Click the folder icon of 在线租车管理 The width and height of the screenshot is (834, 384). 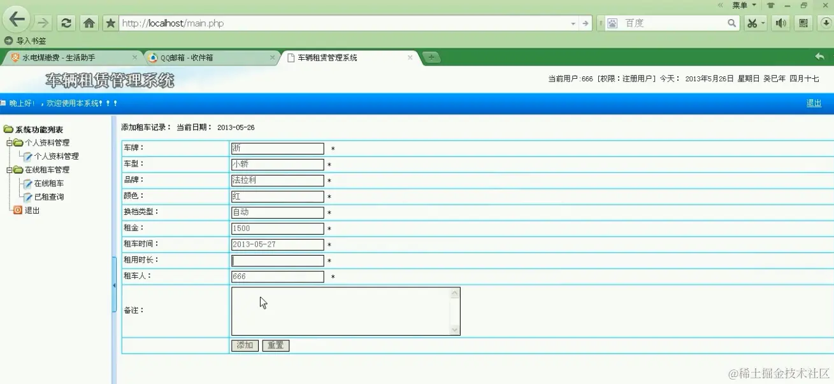click(x=18, y=170)
